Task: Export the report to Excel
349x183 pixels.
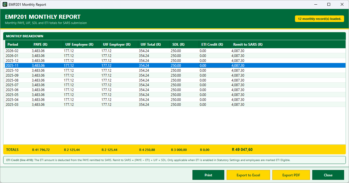Action: 248,175
